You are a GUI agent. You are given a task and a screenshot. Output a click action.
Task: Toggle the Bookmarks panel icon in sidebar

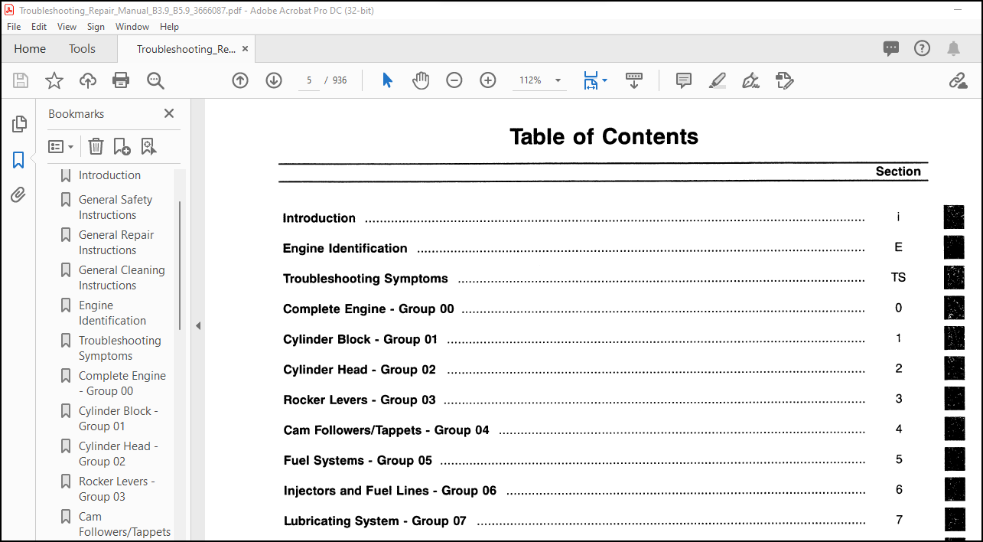coord(18,160)
